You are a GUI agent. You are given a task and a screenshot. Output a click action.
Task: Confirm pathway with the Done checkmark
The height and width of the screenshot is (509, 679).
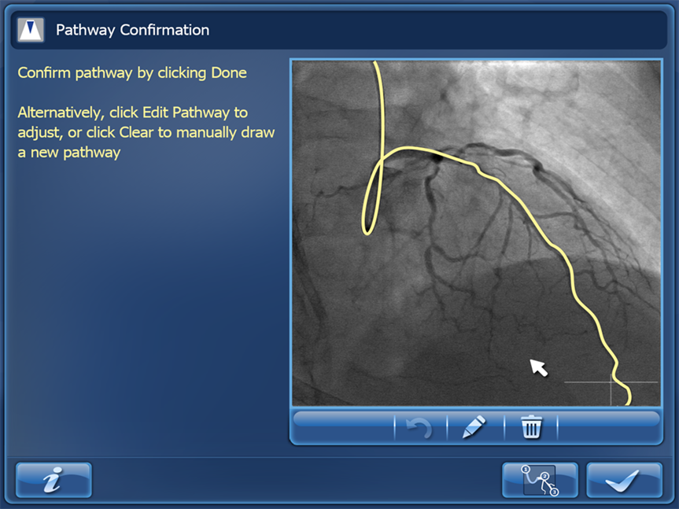tap(624, 480)
